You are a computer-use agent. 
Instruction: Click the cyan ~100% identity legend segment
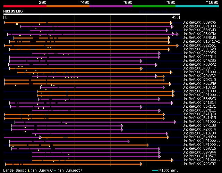pos(197,6)
